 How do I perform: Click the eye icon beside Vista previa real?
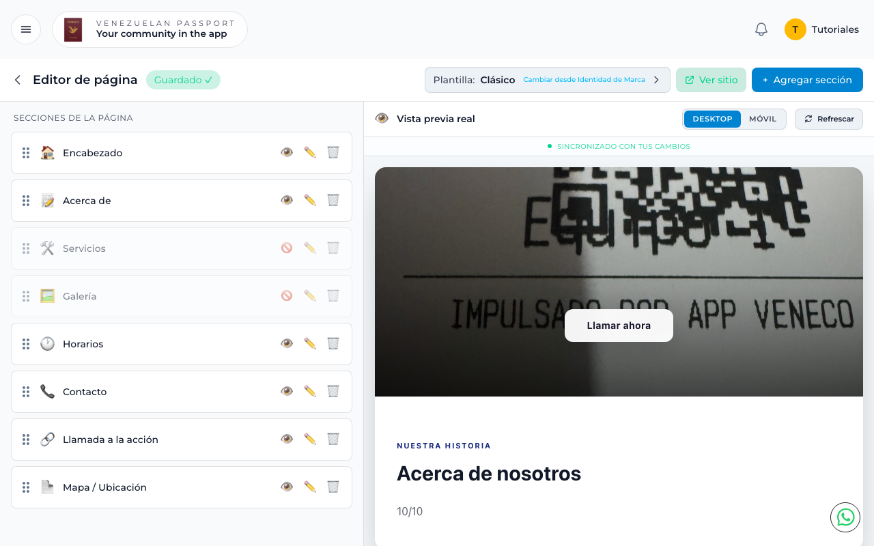[x=382, y=118]
